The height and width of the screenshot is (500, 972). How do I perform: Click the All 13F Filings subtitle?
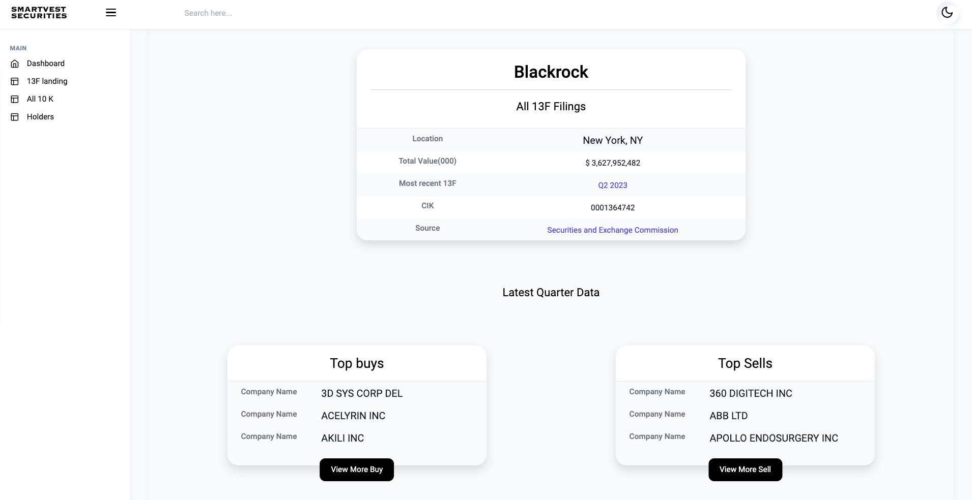point(551,107)
